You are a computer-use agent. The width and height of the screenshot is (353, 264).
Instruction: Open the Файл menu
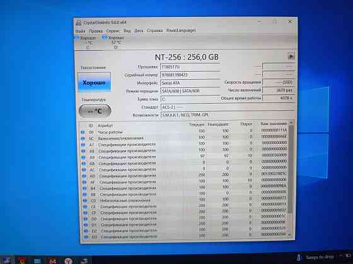[81, 31]
